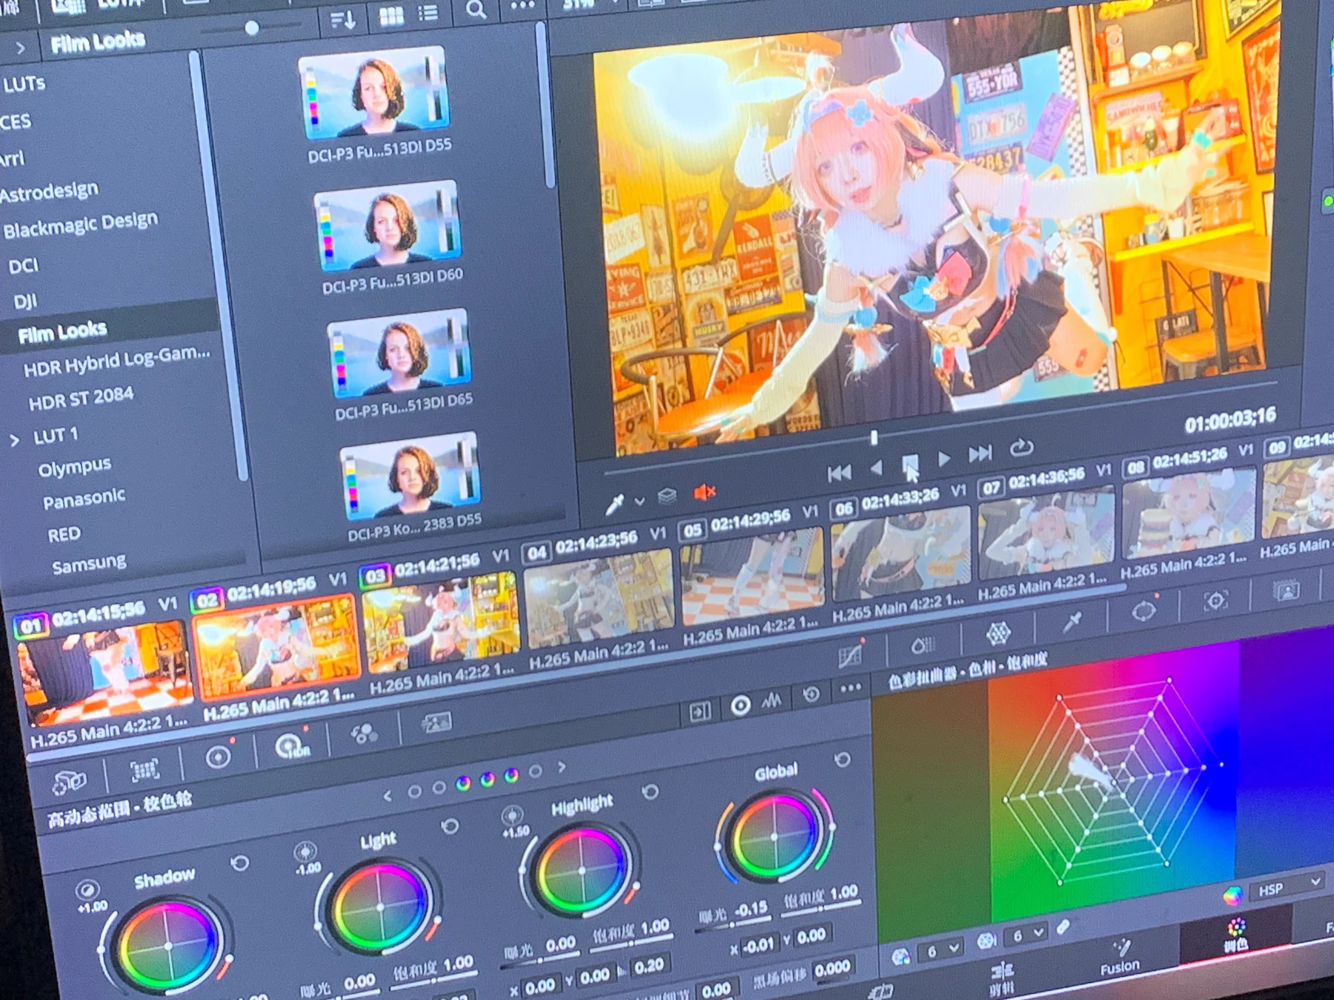Select the eyedropper qualifier picker under viewer
1334x1000 pixels.
point(614,503)
